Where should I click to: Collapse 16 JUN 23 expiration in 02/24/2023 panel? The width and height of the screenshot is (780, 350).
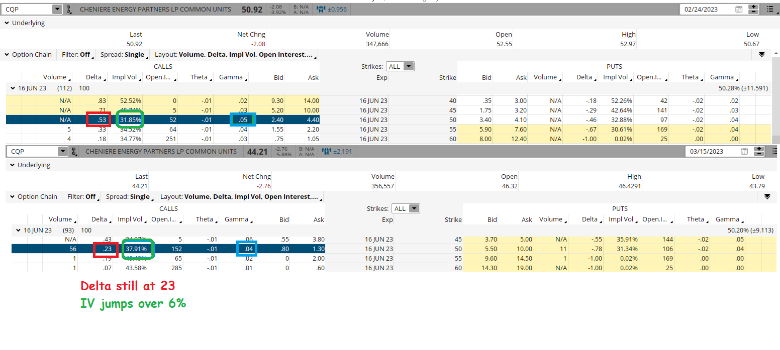pos(13,88)
